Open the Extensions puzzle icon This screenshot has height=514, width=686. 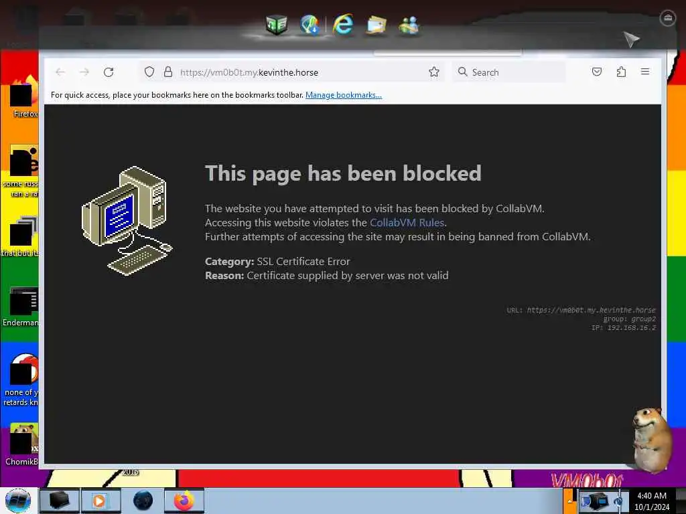621,72
